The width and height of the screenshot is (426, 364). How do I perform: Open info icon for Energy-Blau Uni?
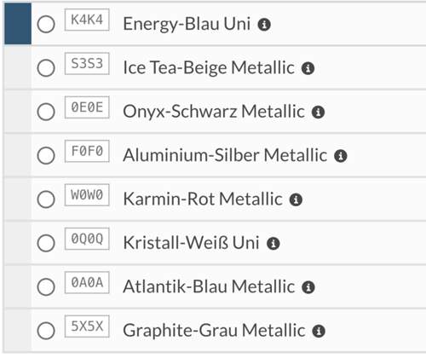point(264,25)
